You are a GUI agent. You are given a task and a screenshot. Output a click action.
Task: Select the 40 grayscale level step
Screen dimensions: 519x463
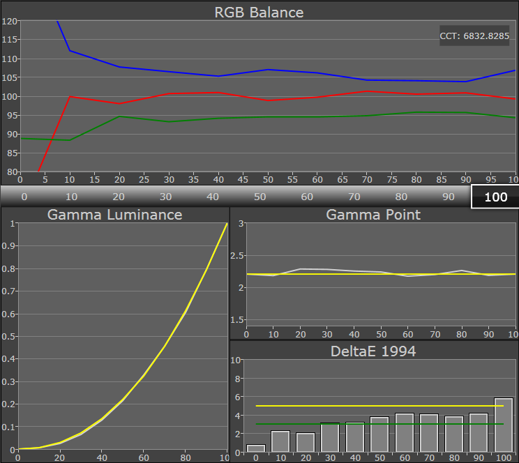[213, 197]
